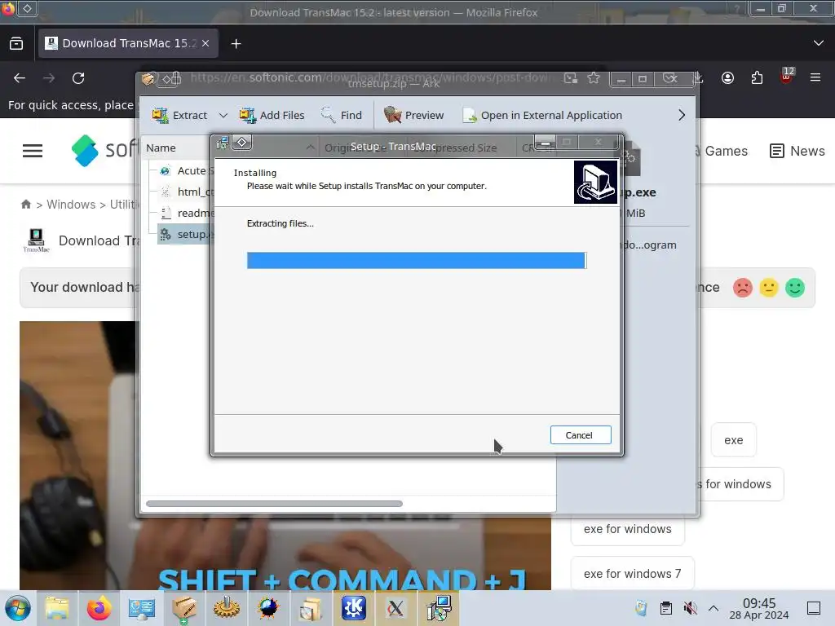
Task: Click show desktop button in taskbar
Action: tap(814, 608)
